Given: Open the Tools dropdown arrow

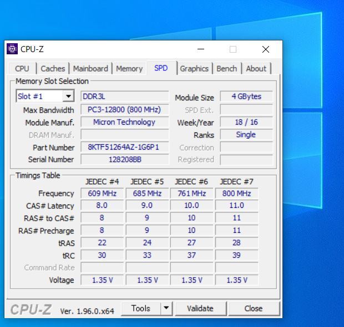Looking at the screenshot, I should pyautogui.click(x=166, y=308).
